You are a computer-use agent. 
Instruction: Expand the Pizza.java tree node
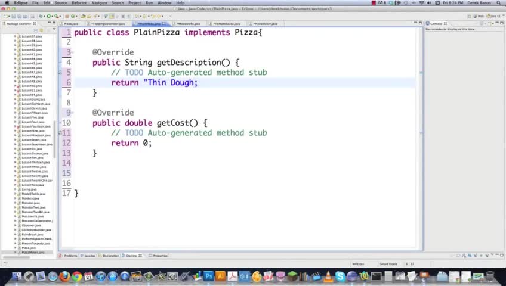pyautogui.click(x=15, y=248)
